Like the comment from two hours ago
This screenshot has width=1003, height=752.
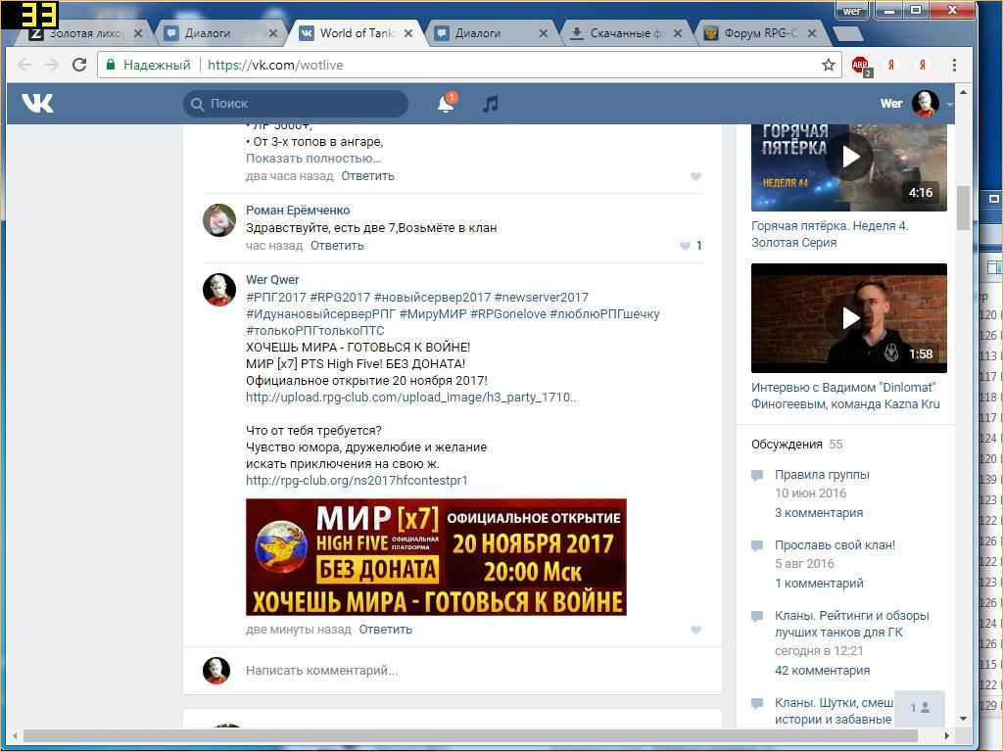(695, 176)
